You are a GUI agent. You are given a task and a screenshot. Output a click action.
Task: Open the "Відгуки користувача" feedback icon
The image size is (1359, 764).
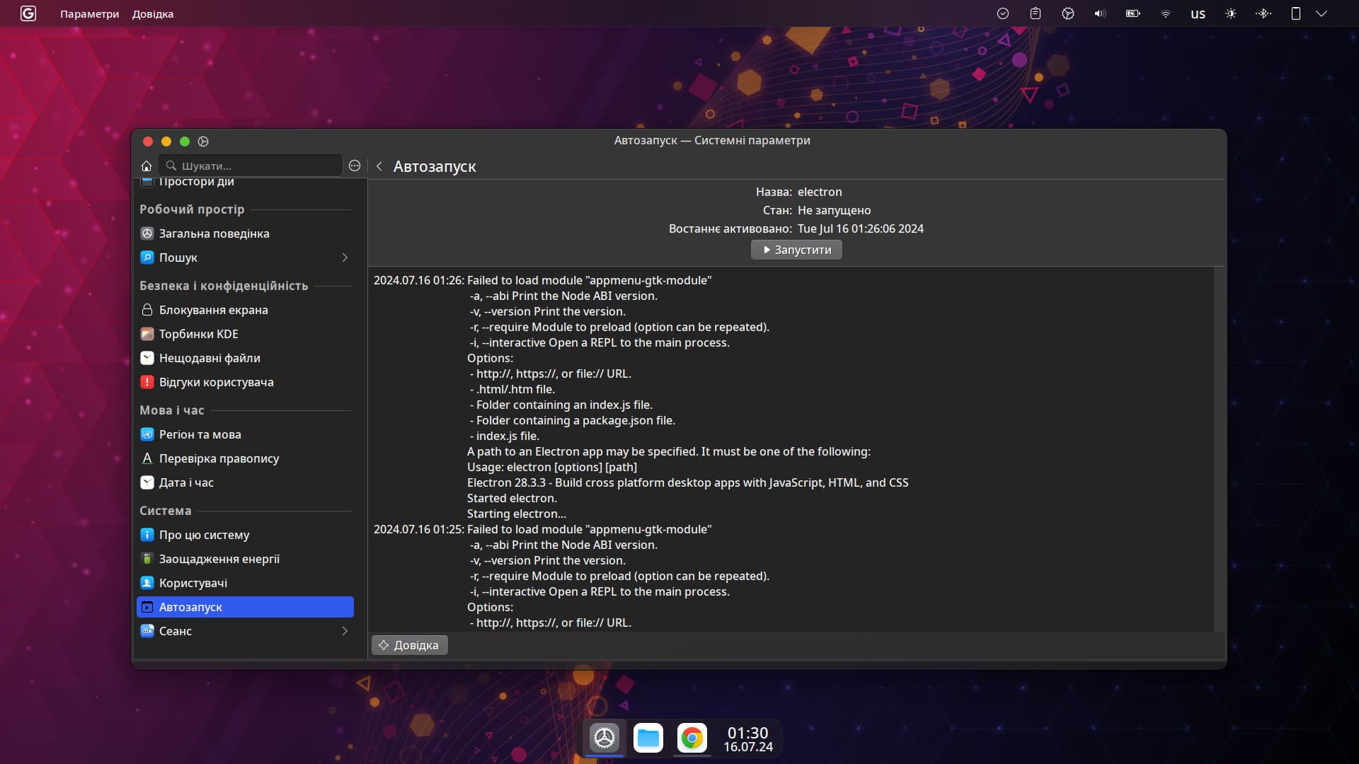pos(147,381)
